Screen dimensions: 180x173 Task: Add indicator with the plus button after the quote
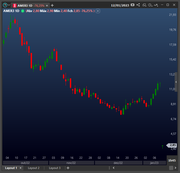pos(98,11)
